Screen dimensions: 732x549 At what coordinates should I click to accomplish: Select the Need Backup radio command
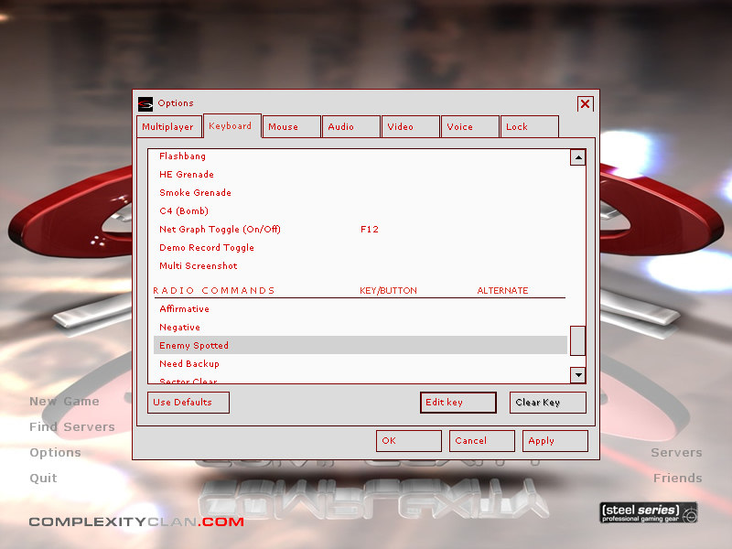pos(360,364)
